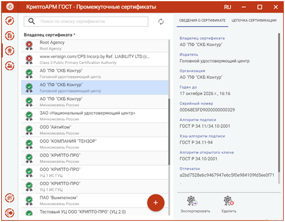
Task: Click the Хэш-алгоритм подписи label
Action: coord(202,136)
